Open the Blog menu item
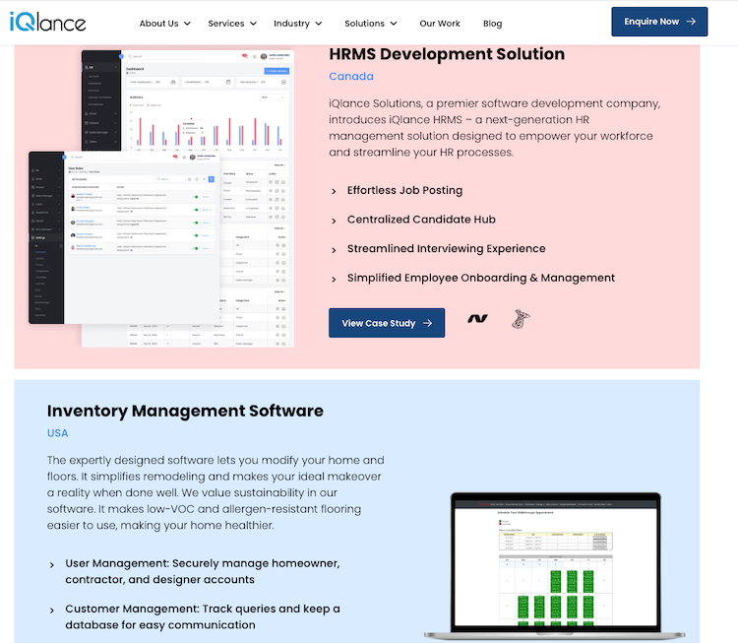The height and width of the screenshot is (643, 738). [x=492, y=23]
